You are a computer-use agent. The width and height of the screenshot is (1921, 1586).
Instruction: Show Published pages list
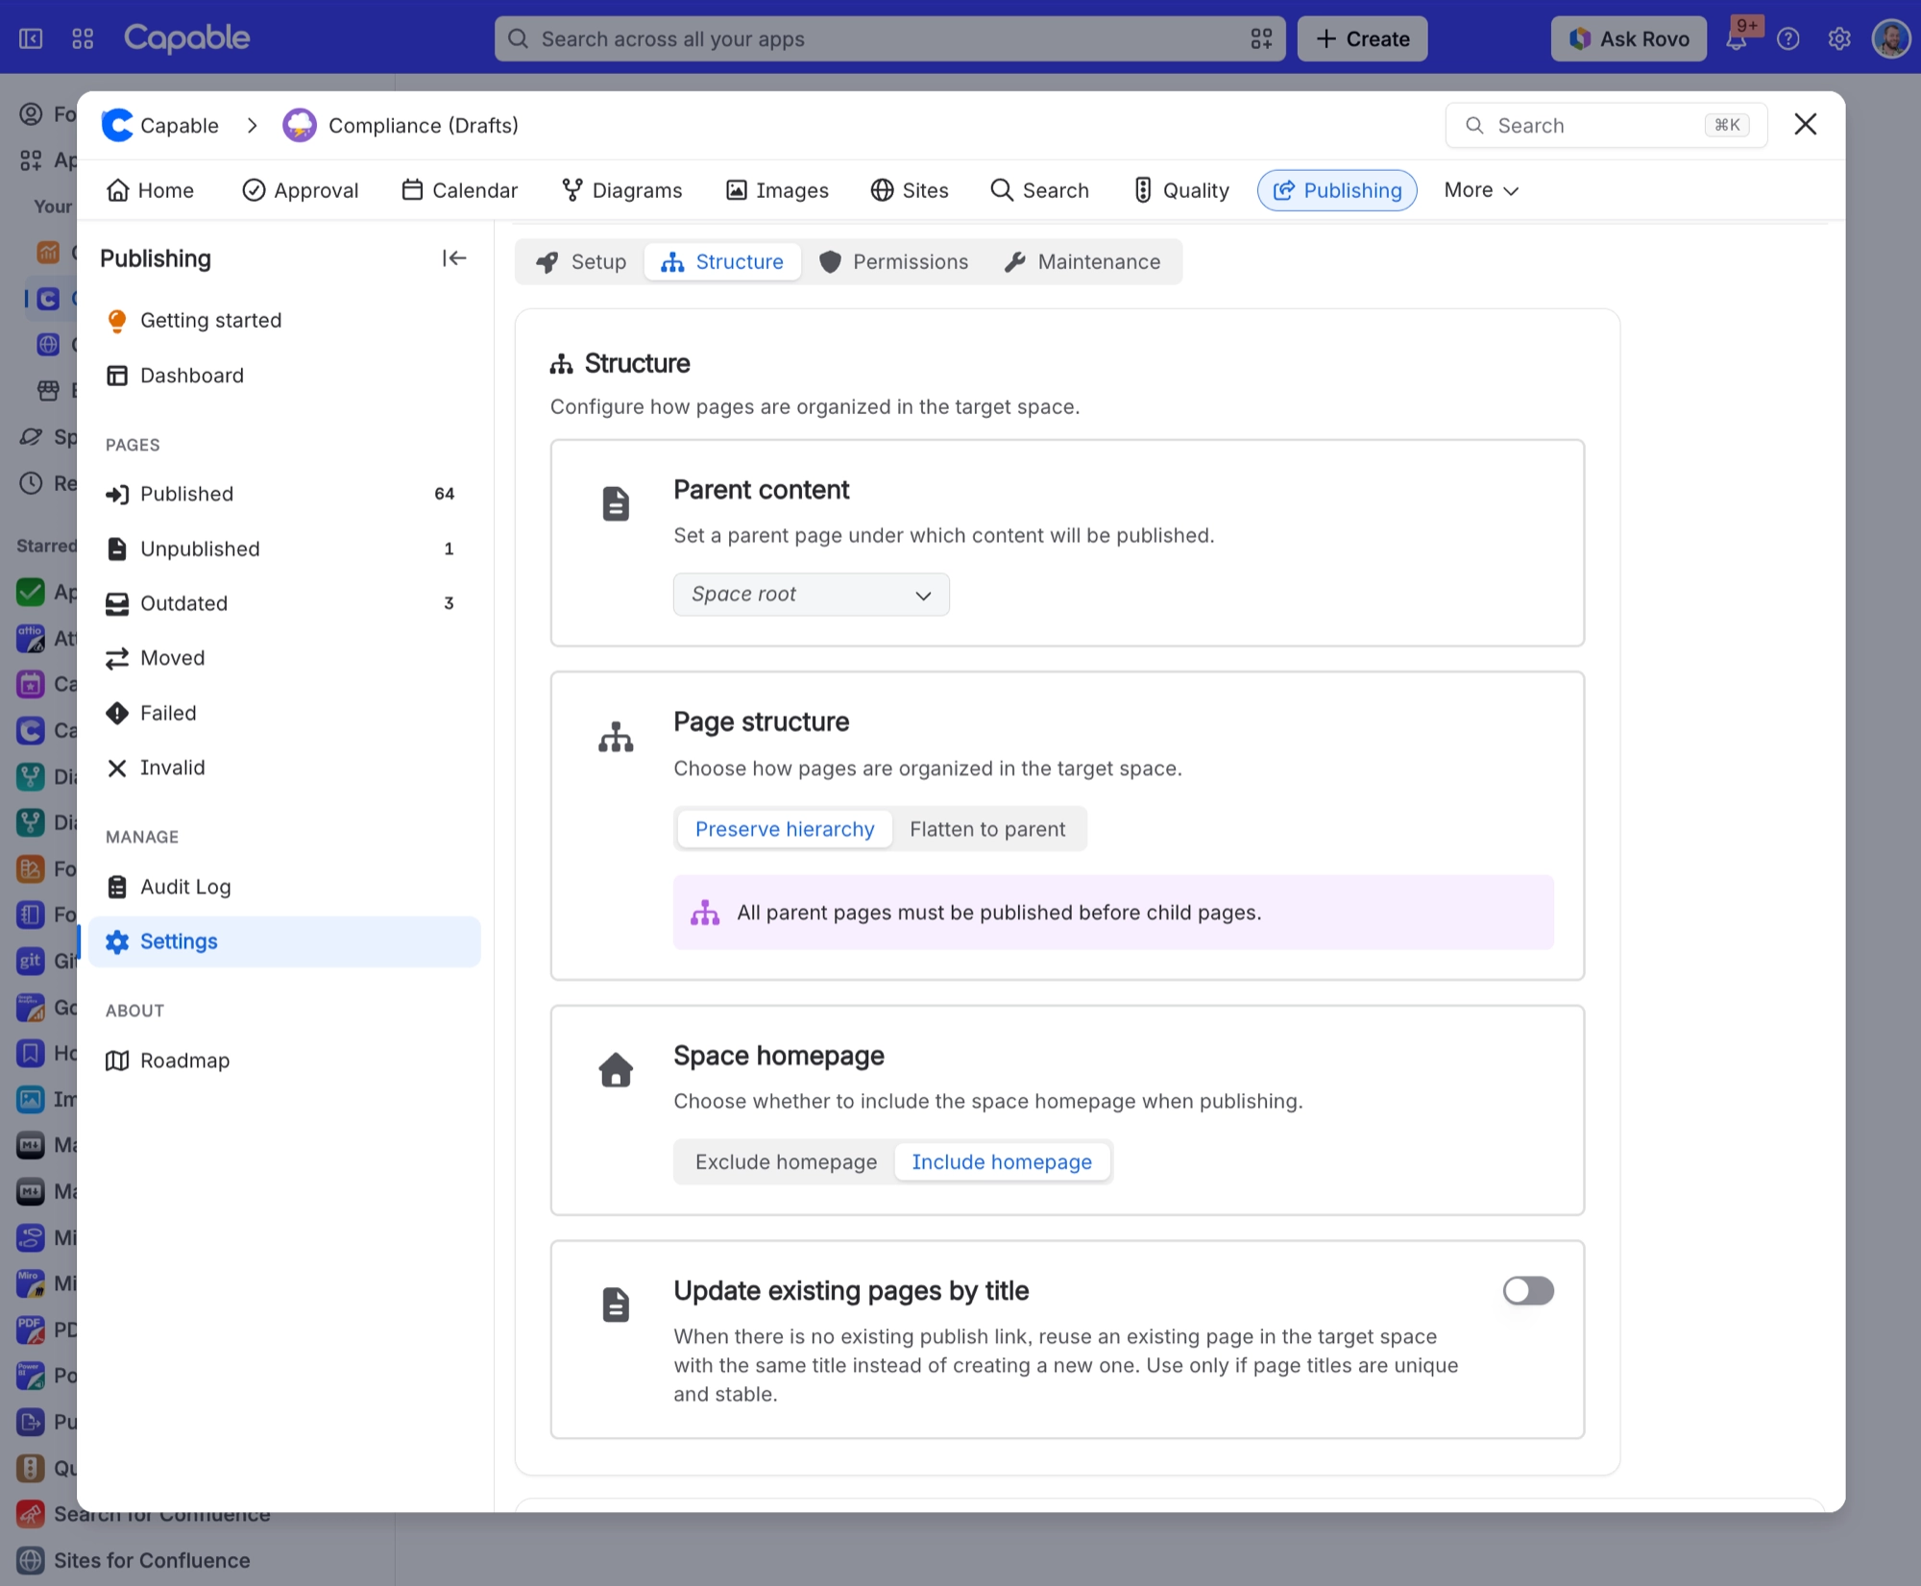[x=284, y=494]
